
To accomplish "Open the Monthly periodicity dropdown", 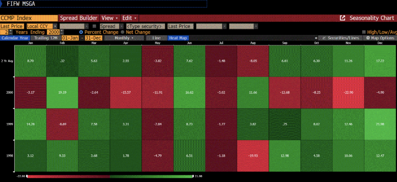I will (x=124, y=38).
